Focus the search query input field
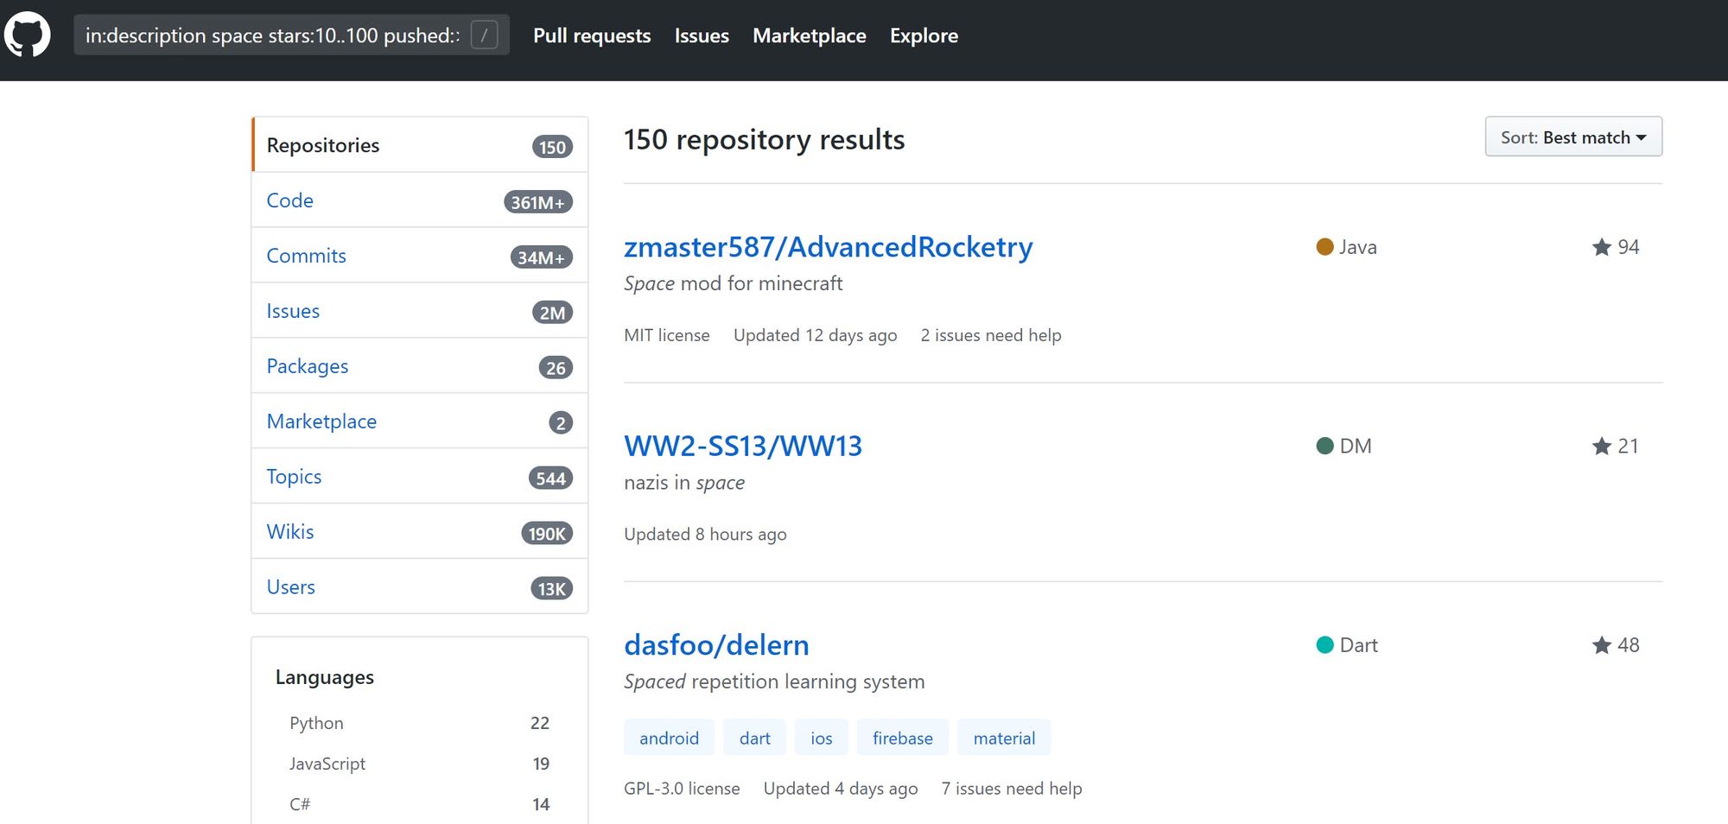The height and width of the screenshot is (824, 1728). [x=291, y=35]
